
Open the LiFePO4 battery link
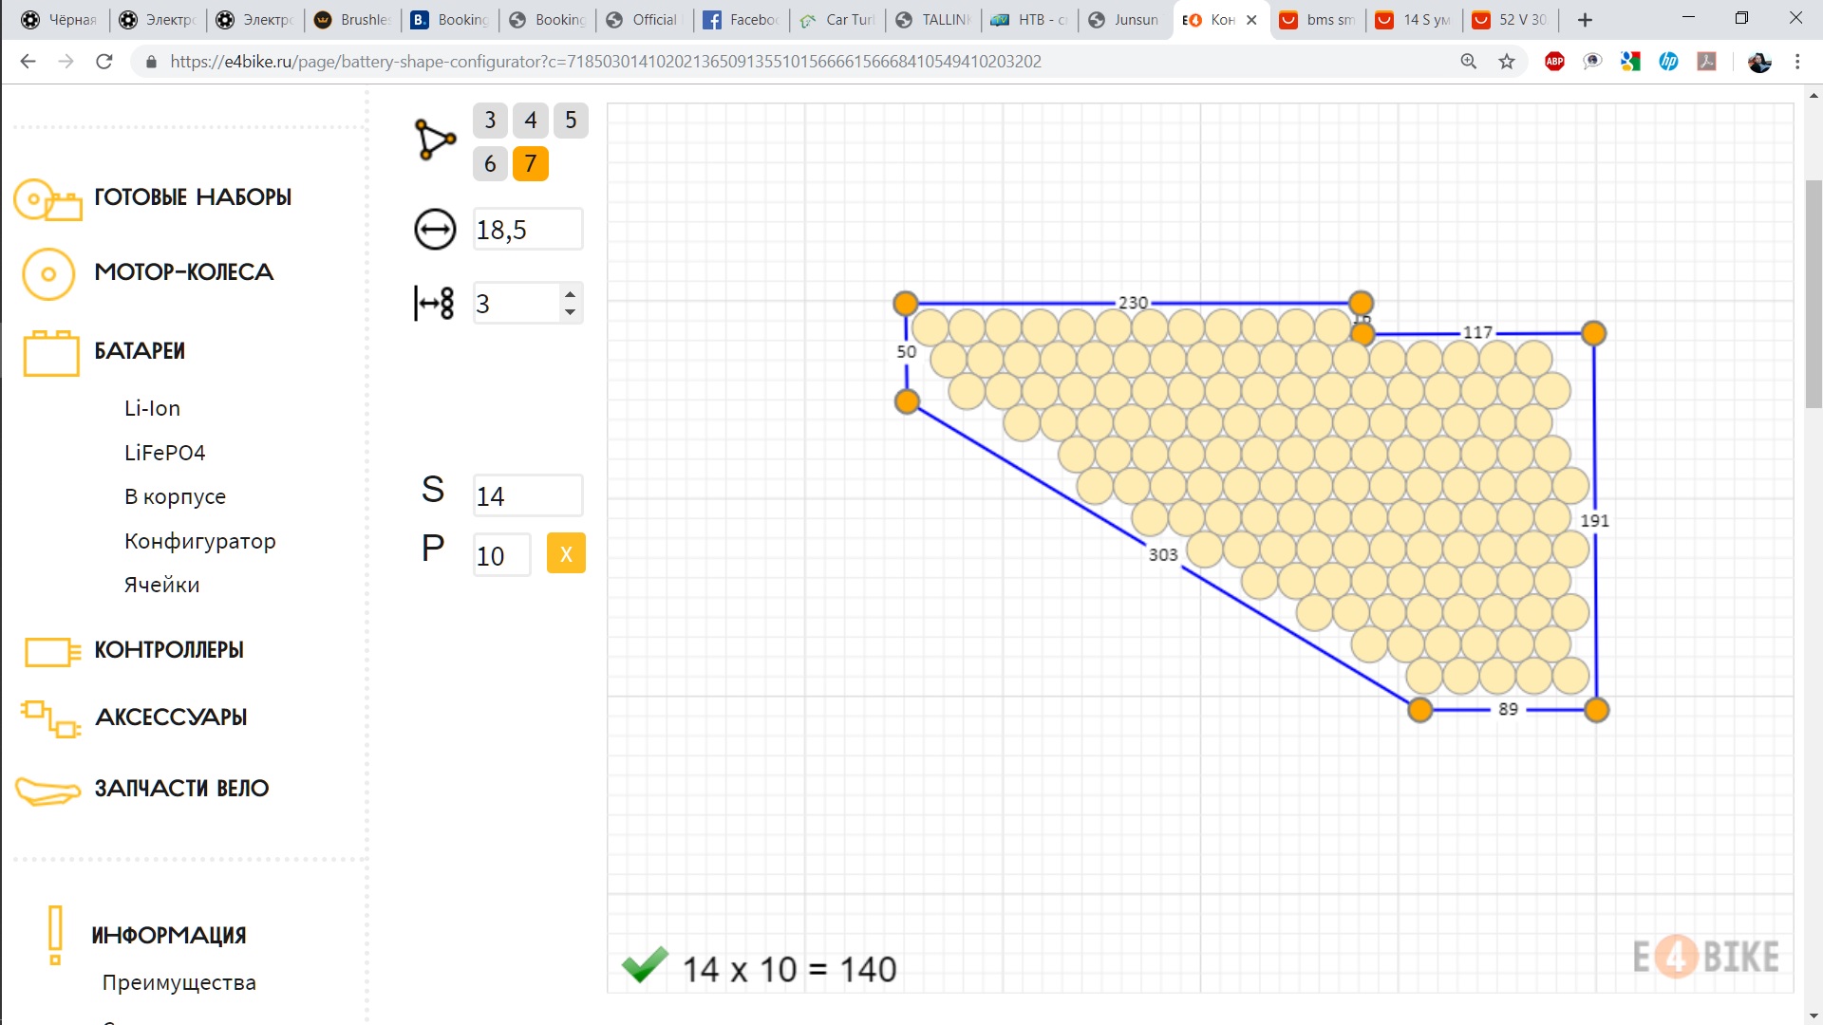pos(165,453)
